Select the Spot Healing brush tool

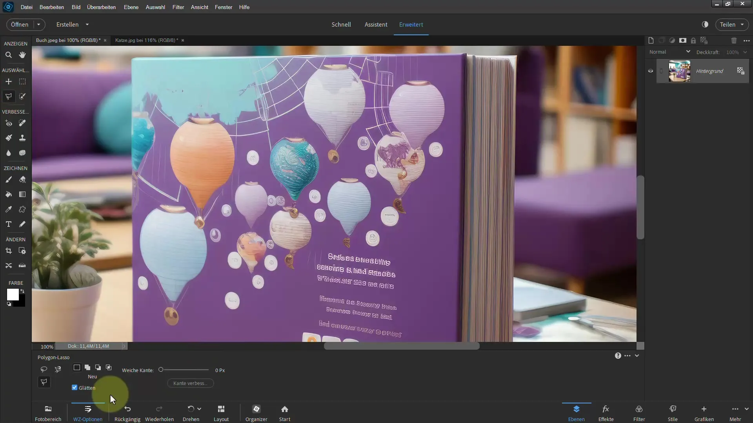pyautogui.click(x=22, y=123)
